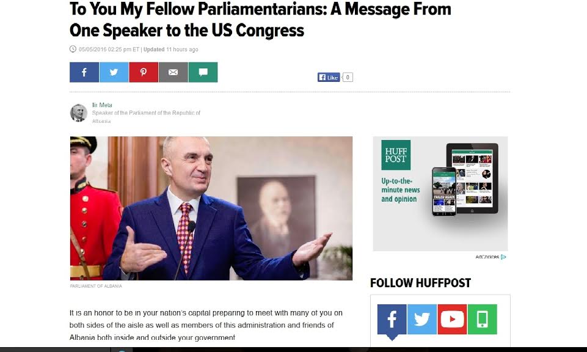Open the HuffPost app advertisement banner

(440, 194)
